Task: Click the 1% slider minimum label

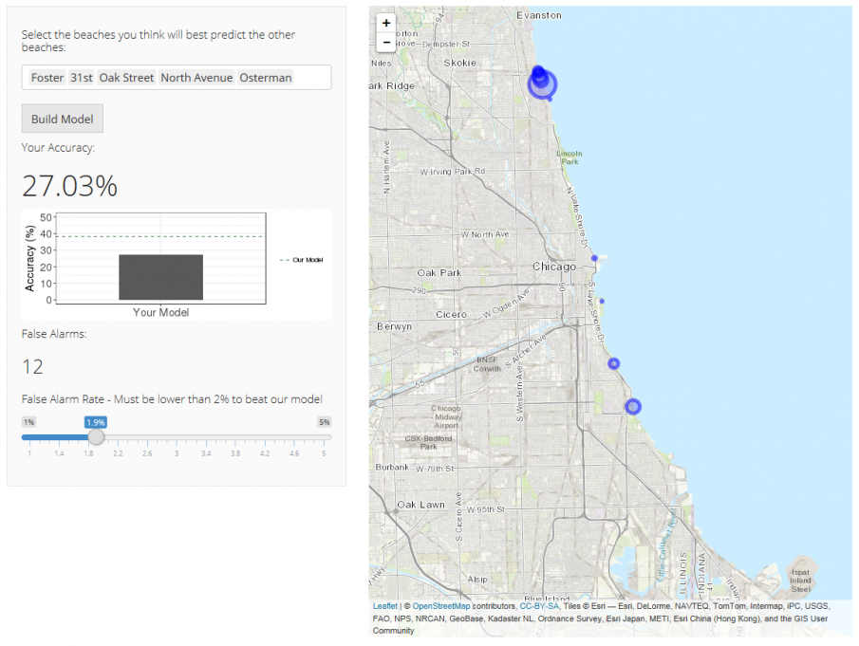Action: (28, 422)
